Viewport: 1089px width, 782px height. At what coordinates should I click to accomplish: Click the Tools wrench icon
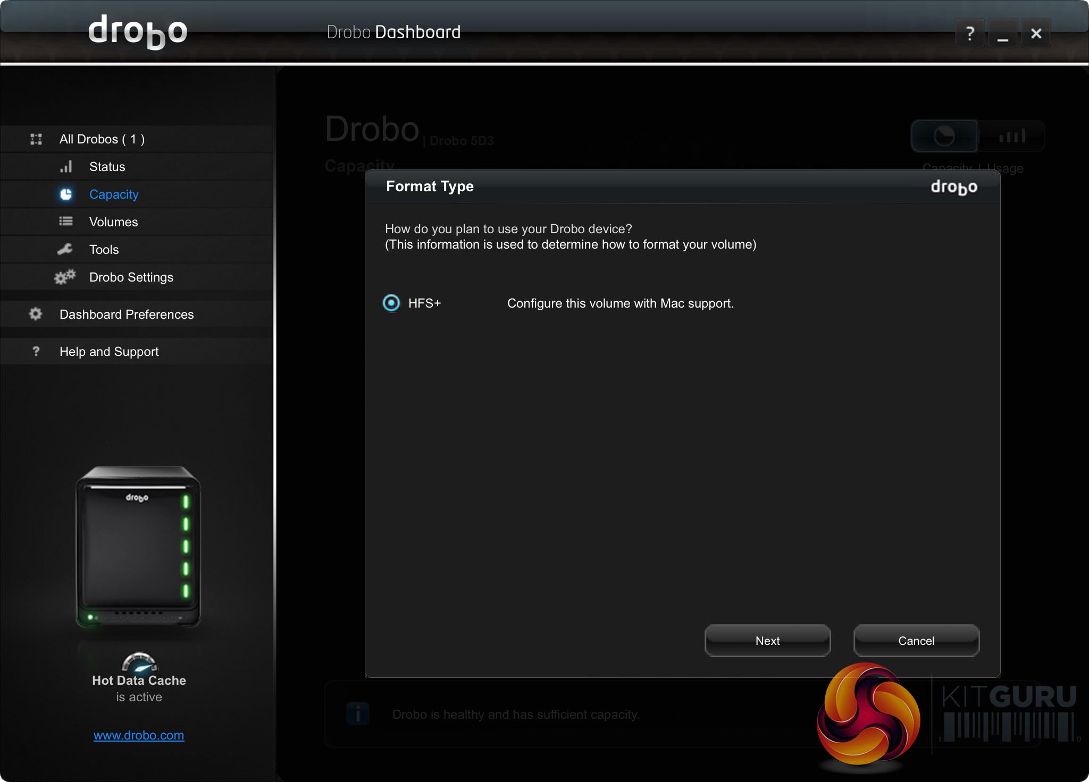click(65, 249)
